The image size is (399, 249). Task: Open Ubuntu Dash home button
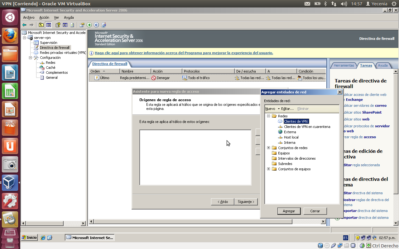[x=10, y=17]
